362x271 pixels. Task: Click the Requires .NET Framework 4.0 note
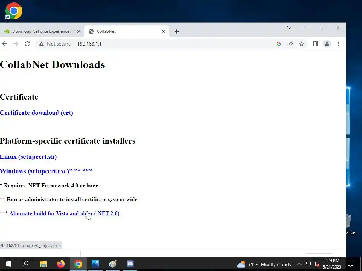coord(49,186)
